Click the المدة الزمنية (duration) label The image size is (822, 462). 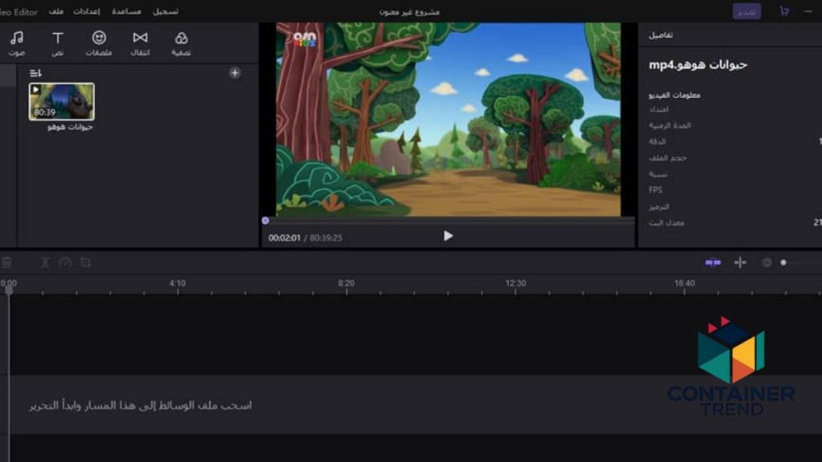click(x=669, y=125)
